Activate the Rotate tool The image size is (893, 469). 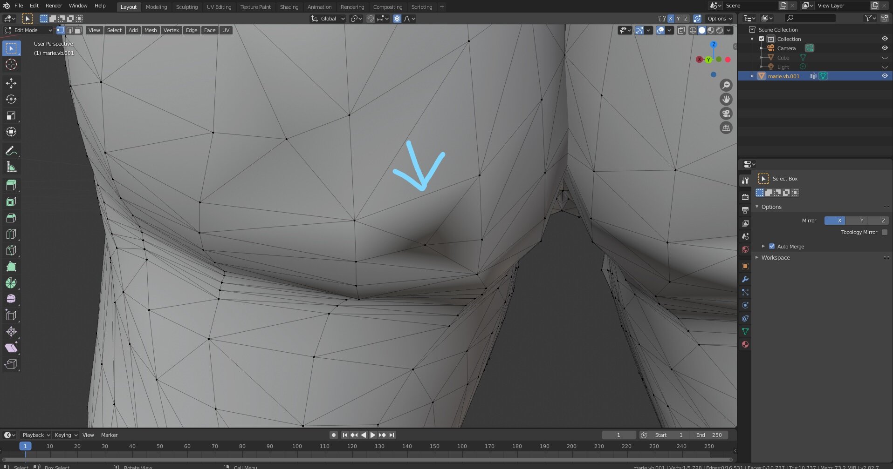[x=11, y=100]
